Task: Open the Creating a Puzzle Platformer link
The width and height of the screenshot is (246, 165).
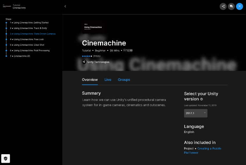Action: tap(202, 151)
